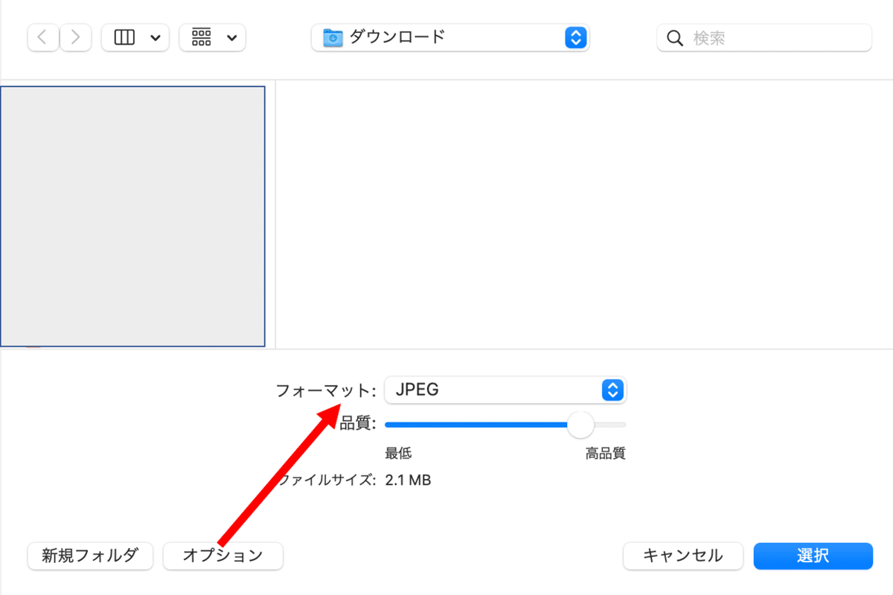This screenshot has height=595, width=893.
Task: Click the フォーマット: label
Action: pos(327,390)
